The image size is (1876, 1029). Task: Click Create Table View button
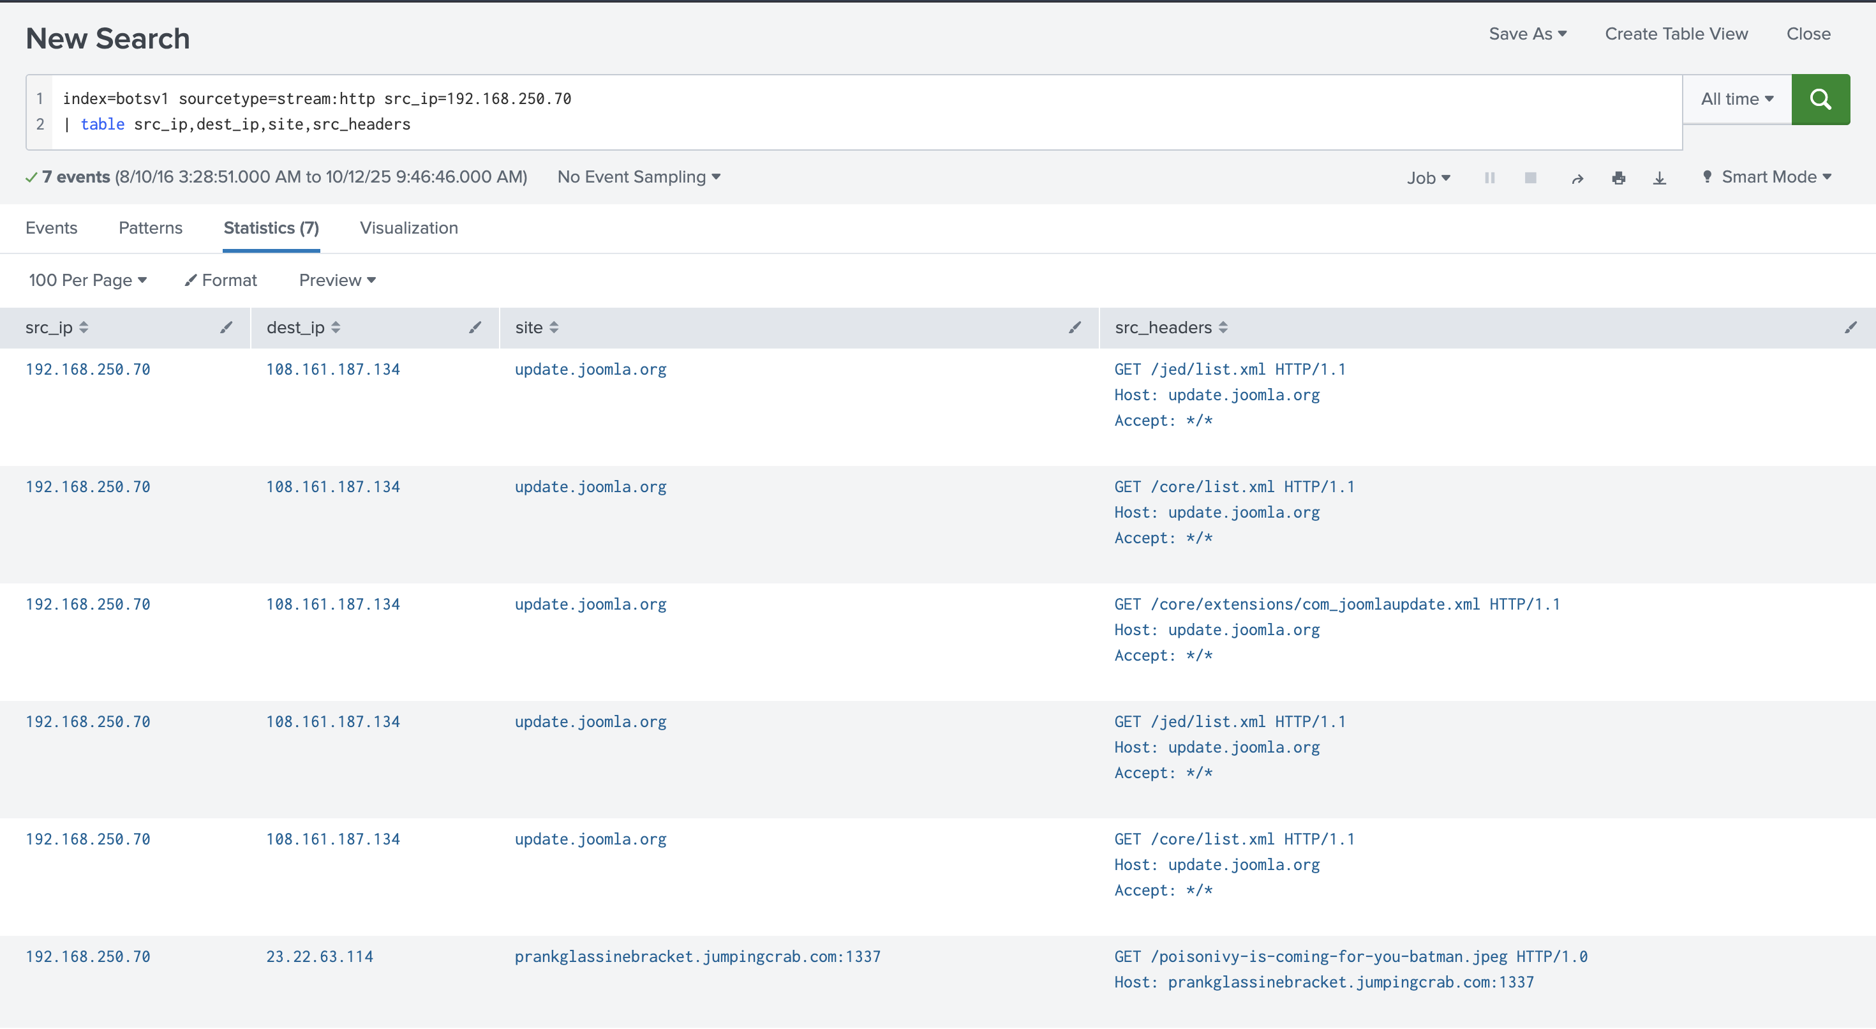pyautogui.click(x=1676, y=34)
